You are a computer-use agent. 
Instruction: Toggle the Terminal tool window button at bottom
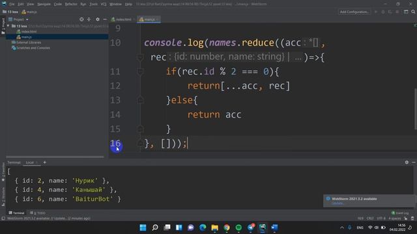[x=16, y=213]
